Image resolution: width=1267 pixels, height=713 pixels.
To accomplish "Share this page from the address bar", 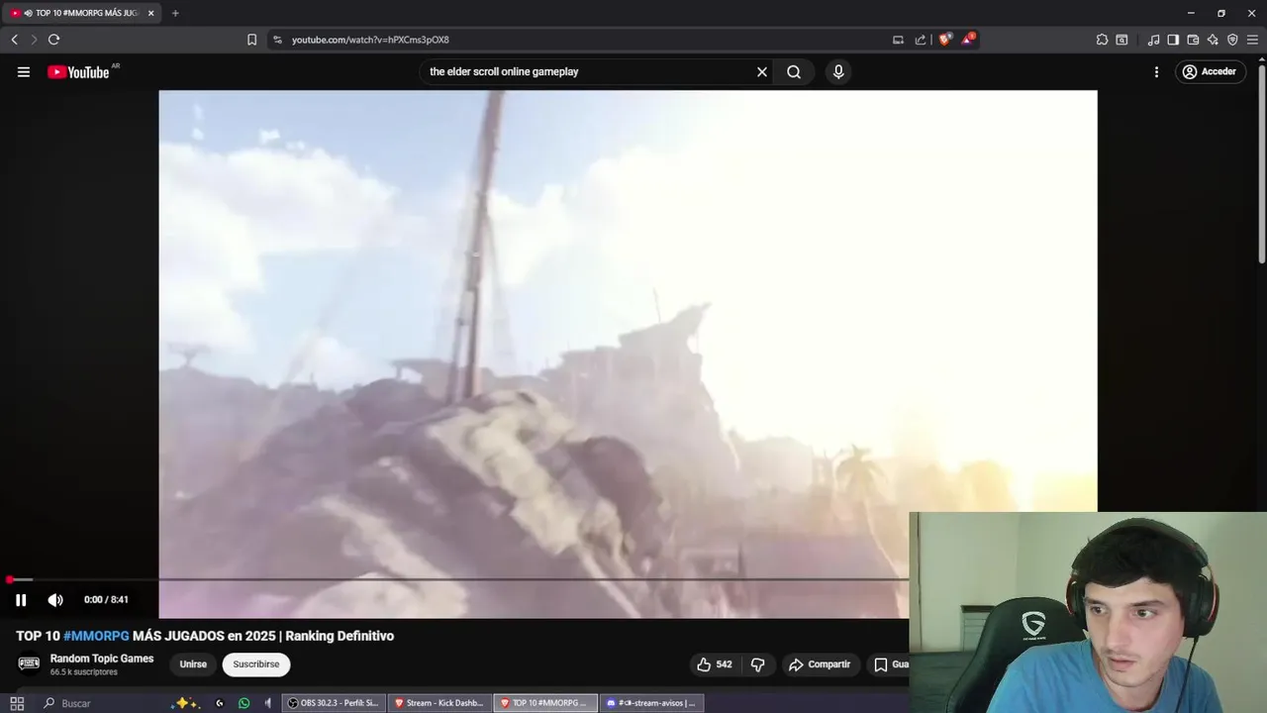I will [x=921, y=40].
